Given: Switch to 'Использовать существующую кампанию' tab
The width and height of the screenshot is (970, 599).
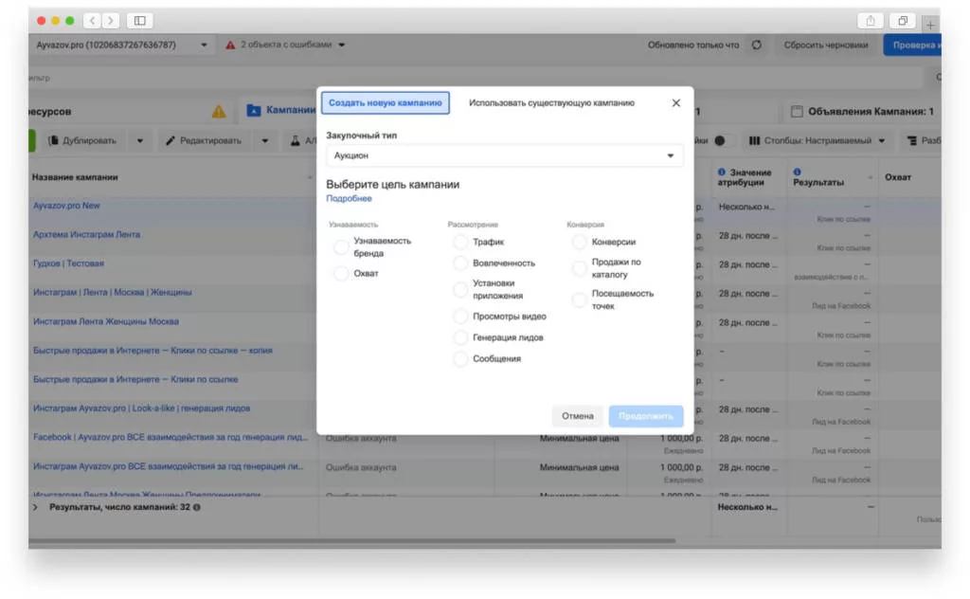Looking at the screenshot, I should (x=552, y=102).
